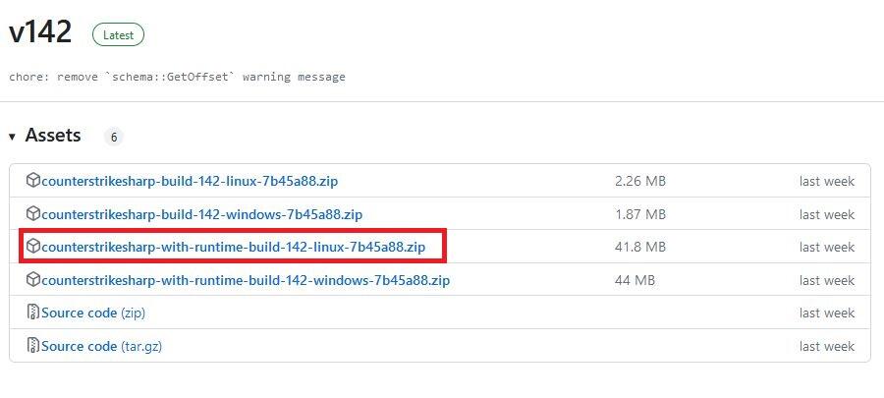
Task: Click package icon beside windows-7b45a88.zip build
Action: 33,214
